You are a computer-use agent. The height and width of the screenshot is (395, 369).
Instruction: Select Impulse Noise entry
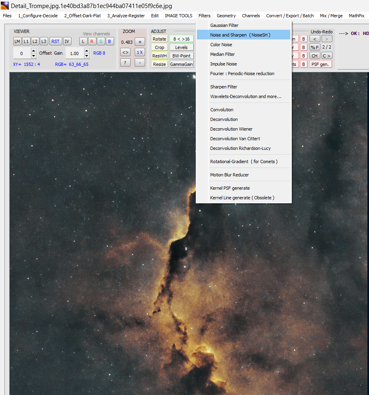coord(244,64)
